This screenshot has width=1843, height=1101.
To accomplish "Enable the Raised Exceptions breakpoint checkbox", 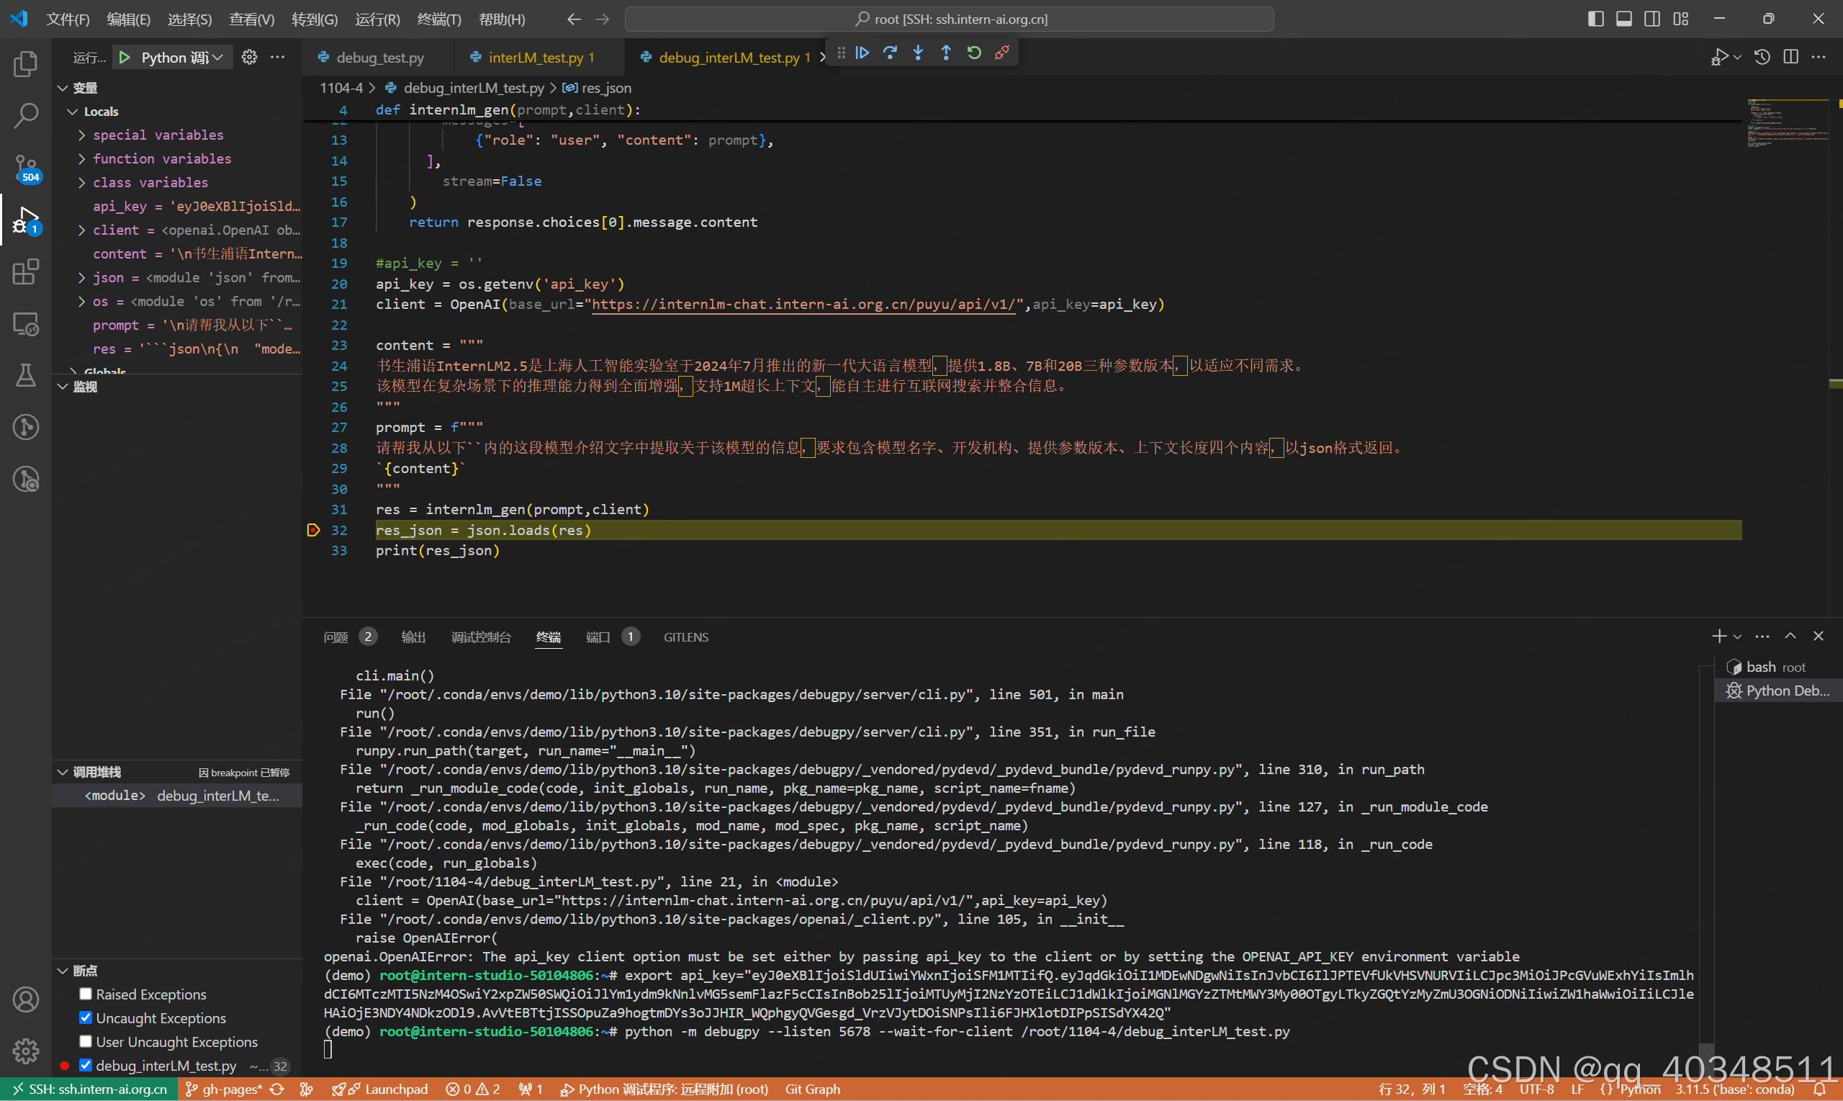I will pos(86,994).
